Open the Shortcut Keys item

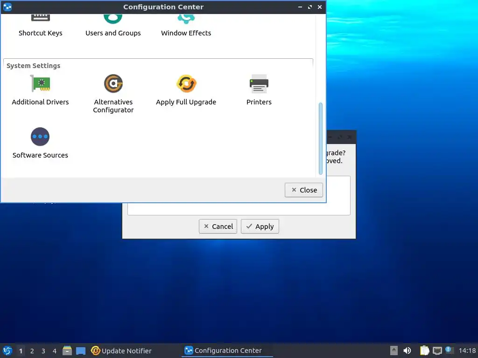tap(40, 26)
